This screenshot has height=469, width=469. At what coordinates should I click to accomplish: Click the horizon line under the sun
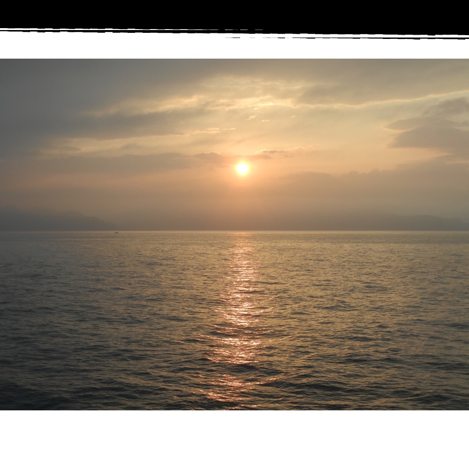(x=242, y=231)
